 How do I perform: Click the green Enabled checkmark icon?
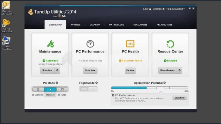tap(165, 61)
